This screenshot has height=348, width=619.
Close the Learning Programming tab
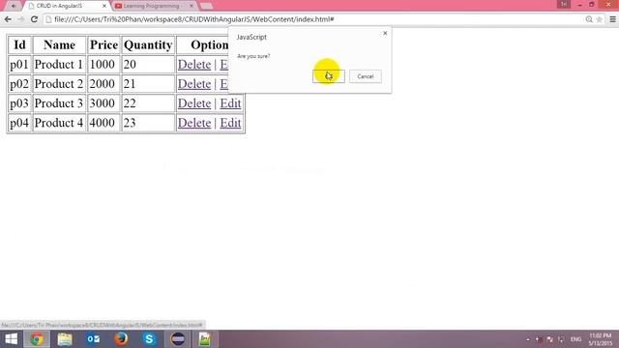(192, 6)
